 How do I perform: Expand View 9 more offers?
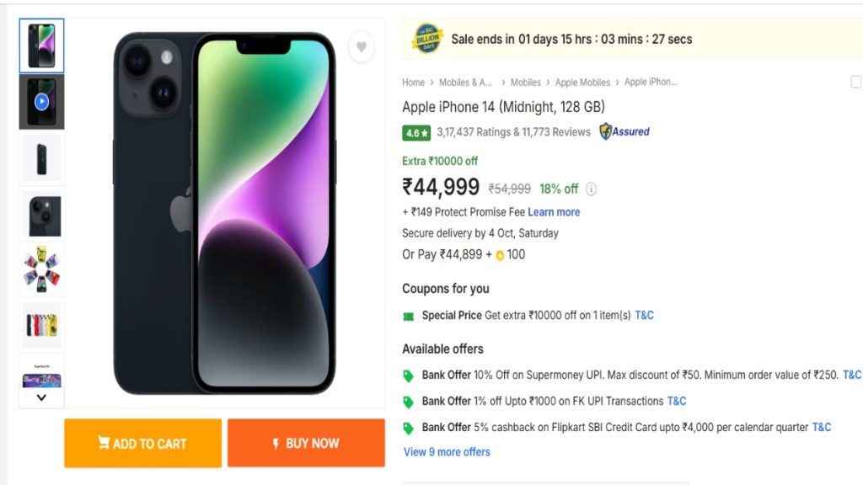point(447,452)
